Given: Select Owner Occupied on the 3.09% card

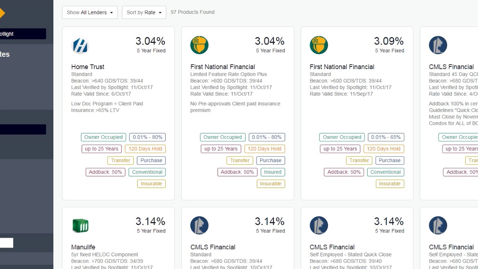Looking at the screenshot, I should [342, 137].
